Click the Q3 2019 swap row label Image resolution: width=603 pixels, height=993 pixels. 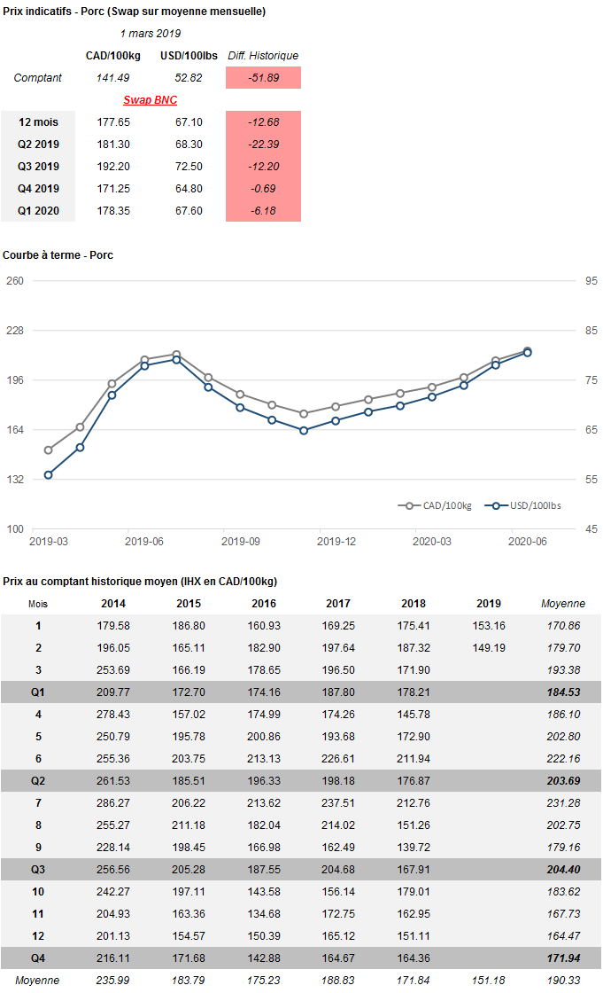coord(38,167)
